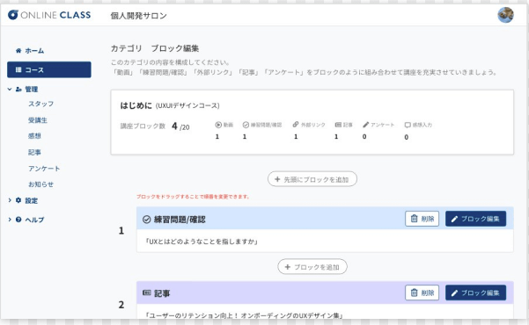The image size is (529, 325).
Task: Click the grid icon beside コース
Action: coord(18,69)
